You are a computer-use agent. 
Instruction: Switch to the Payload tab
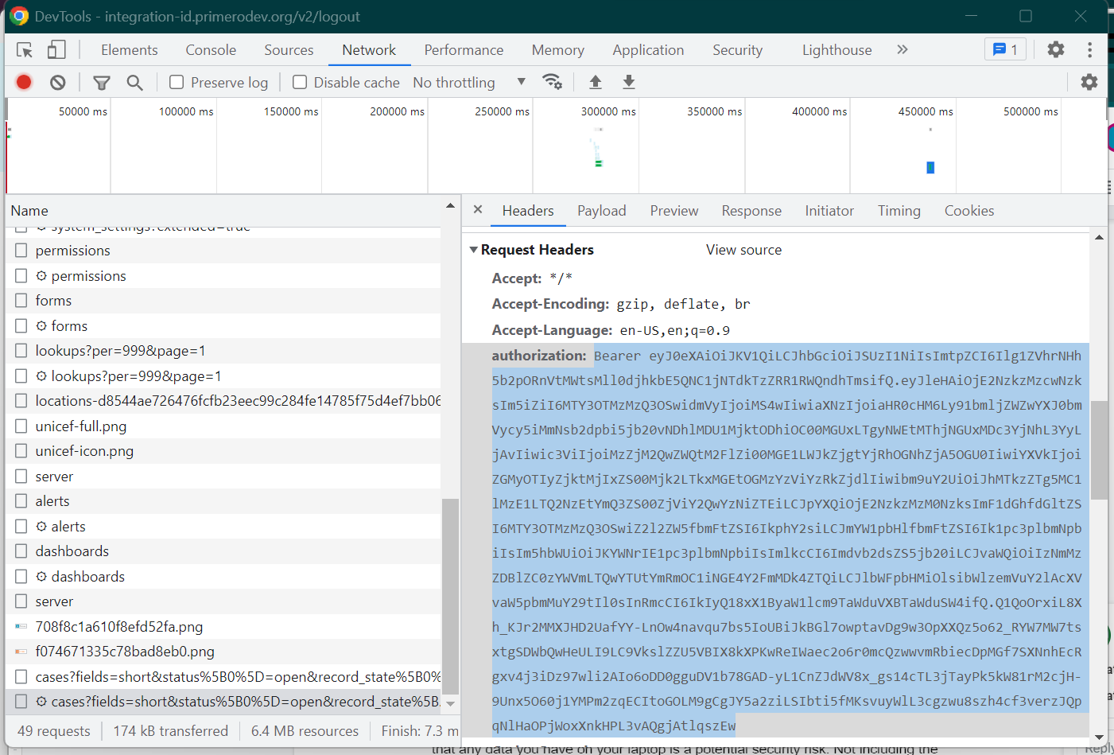tap(602, 211)
